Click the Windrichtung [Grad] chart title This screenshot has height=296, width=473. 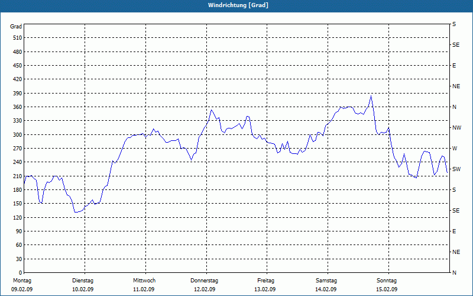tap(238, 5)
